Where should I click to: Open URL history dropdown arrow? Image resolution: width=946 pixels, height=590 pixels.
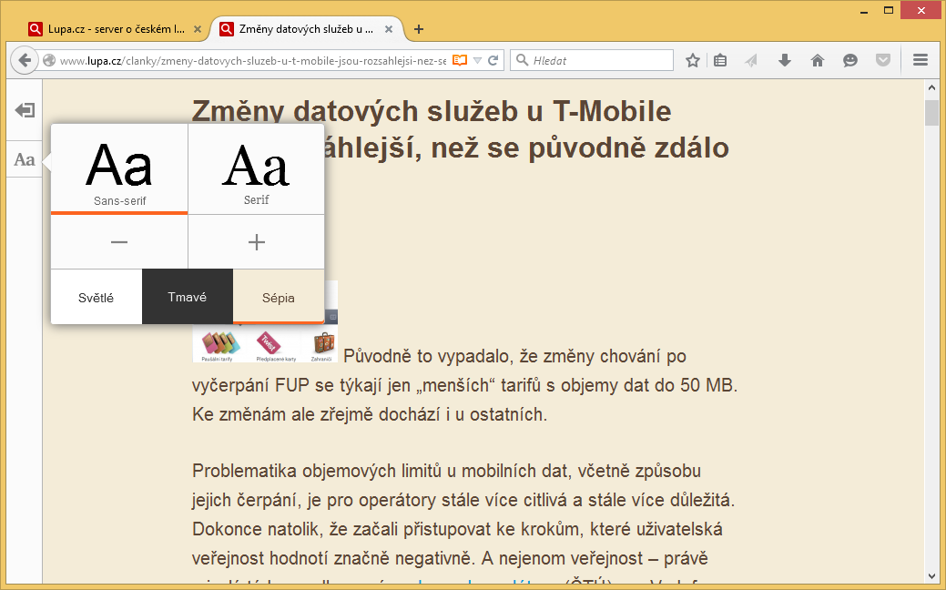[477, 60]
